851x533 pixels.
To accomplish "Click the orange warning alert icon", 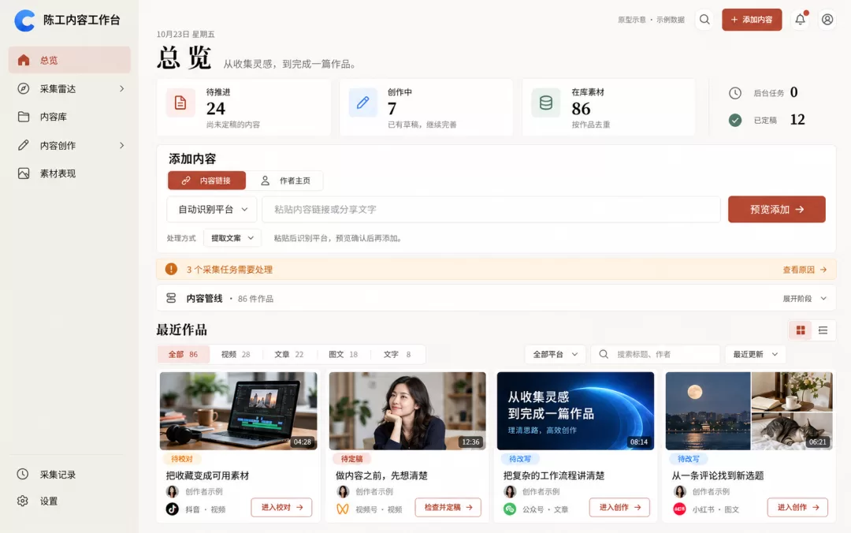I will point(171,269).
